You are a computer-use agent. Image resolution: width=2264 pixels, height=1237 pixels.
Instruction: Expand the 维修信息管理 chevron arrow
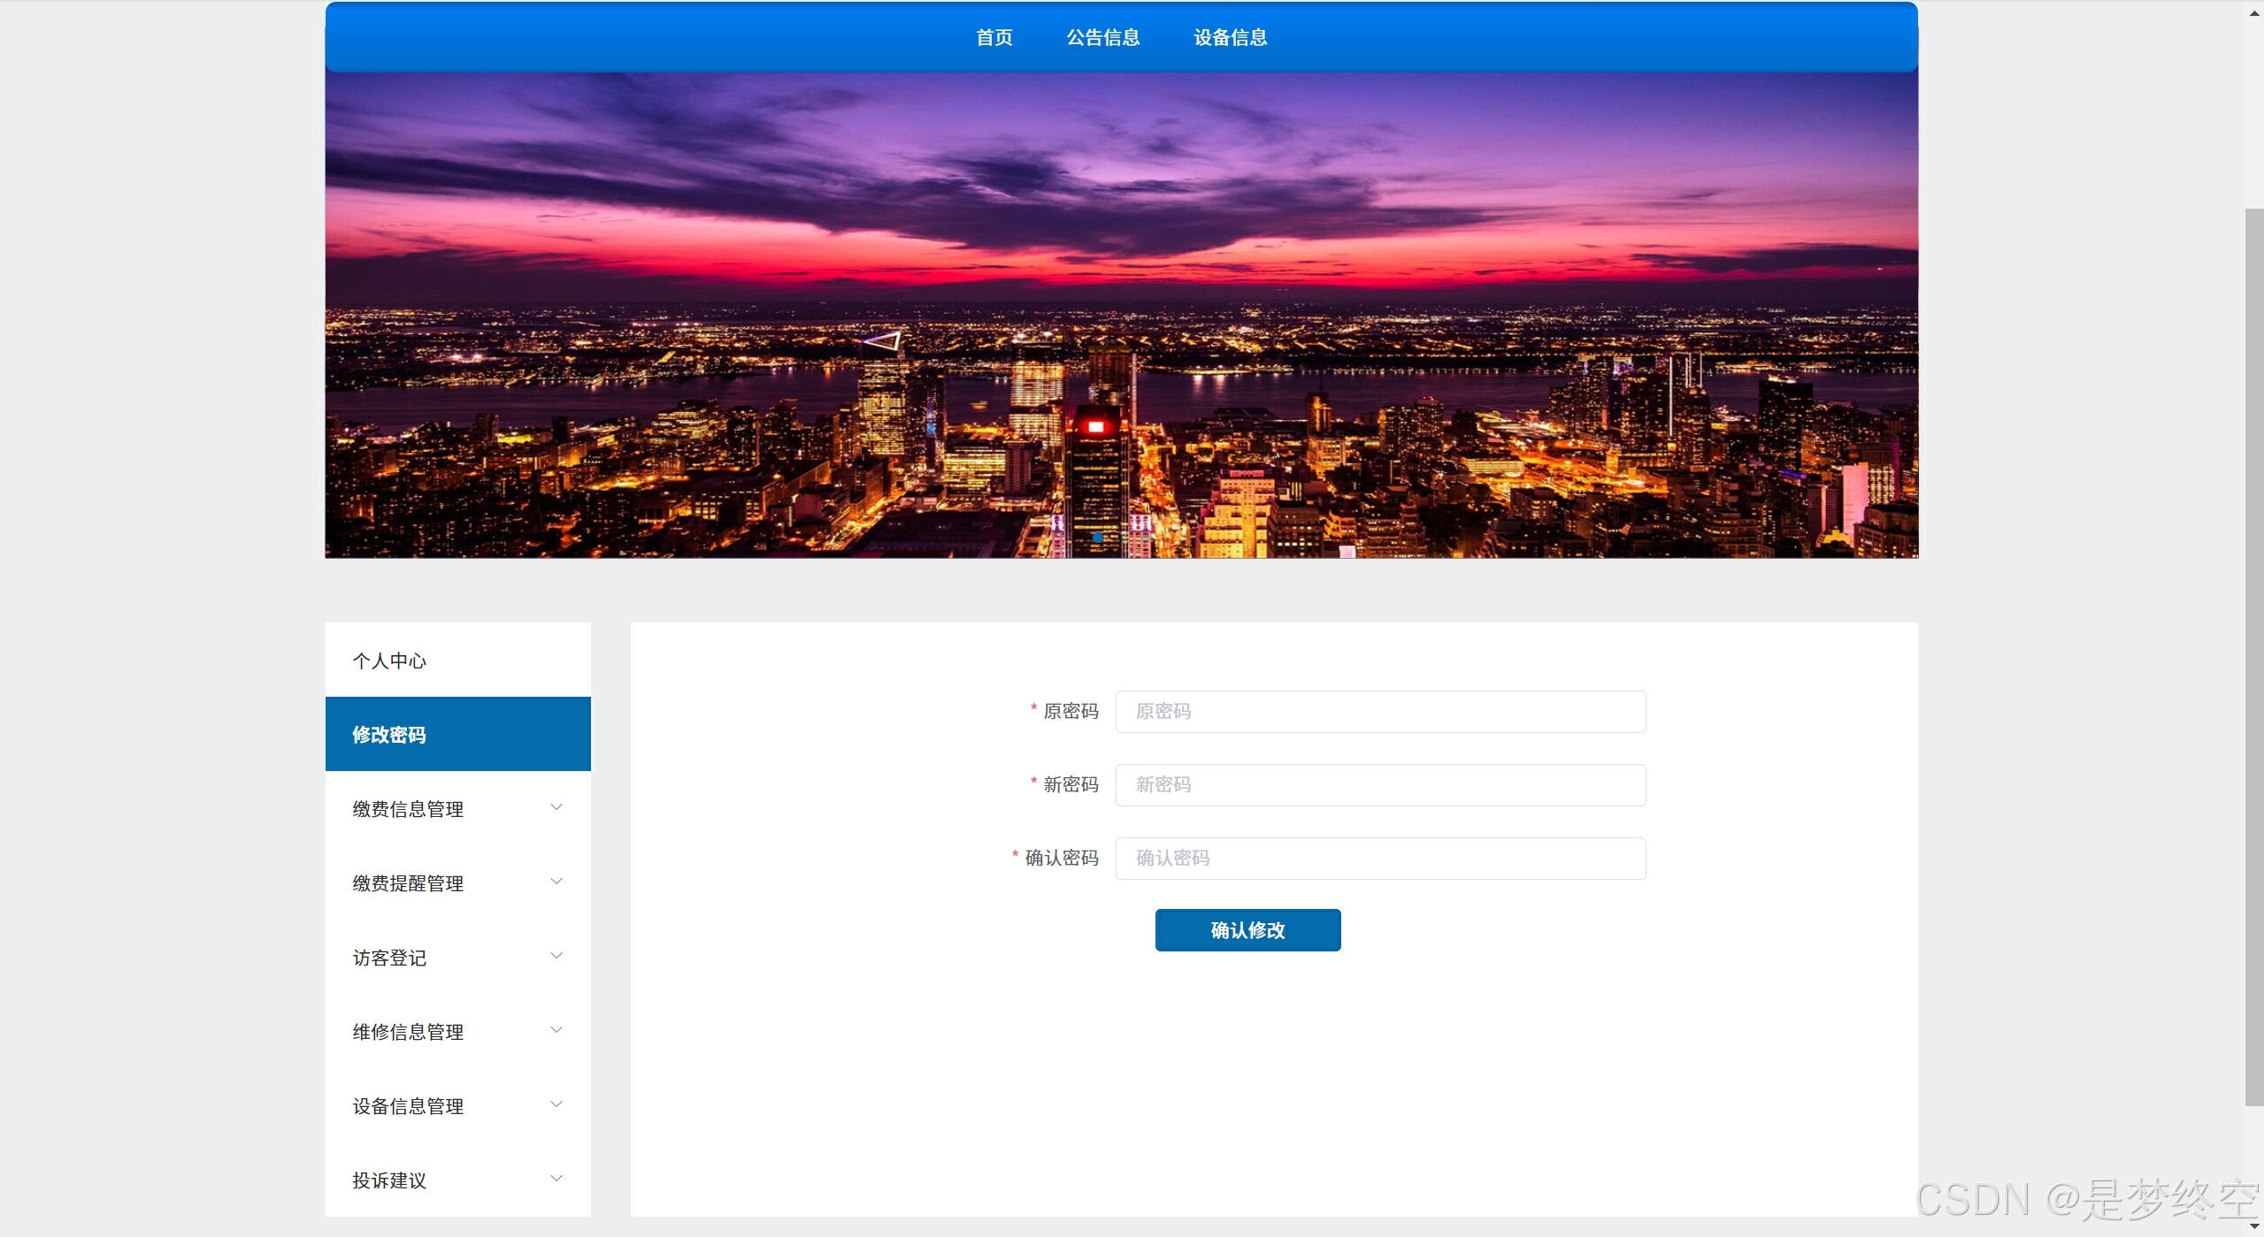point(556,1030)
